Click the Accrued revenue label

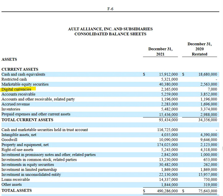click(16, 104)
